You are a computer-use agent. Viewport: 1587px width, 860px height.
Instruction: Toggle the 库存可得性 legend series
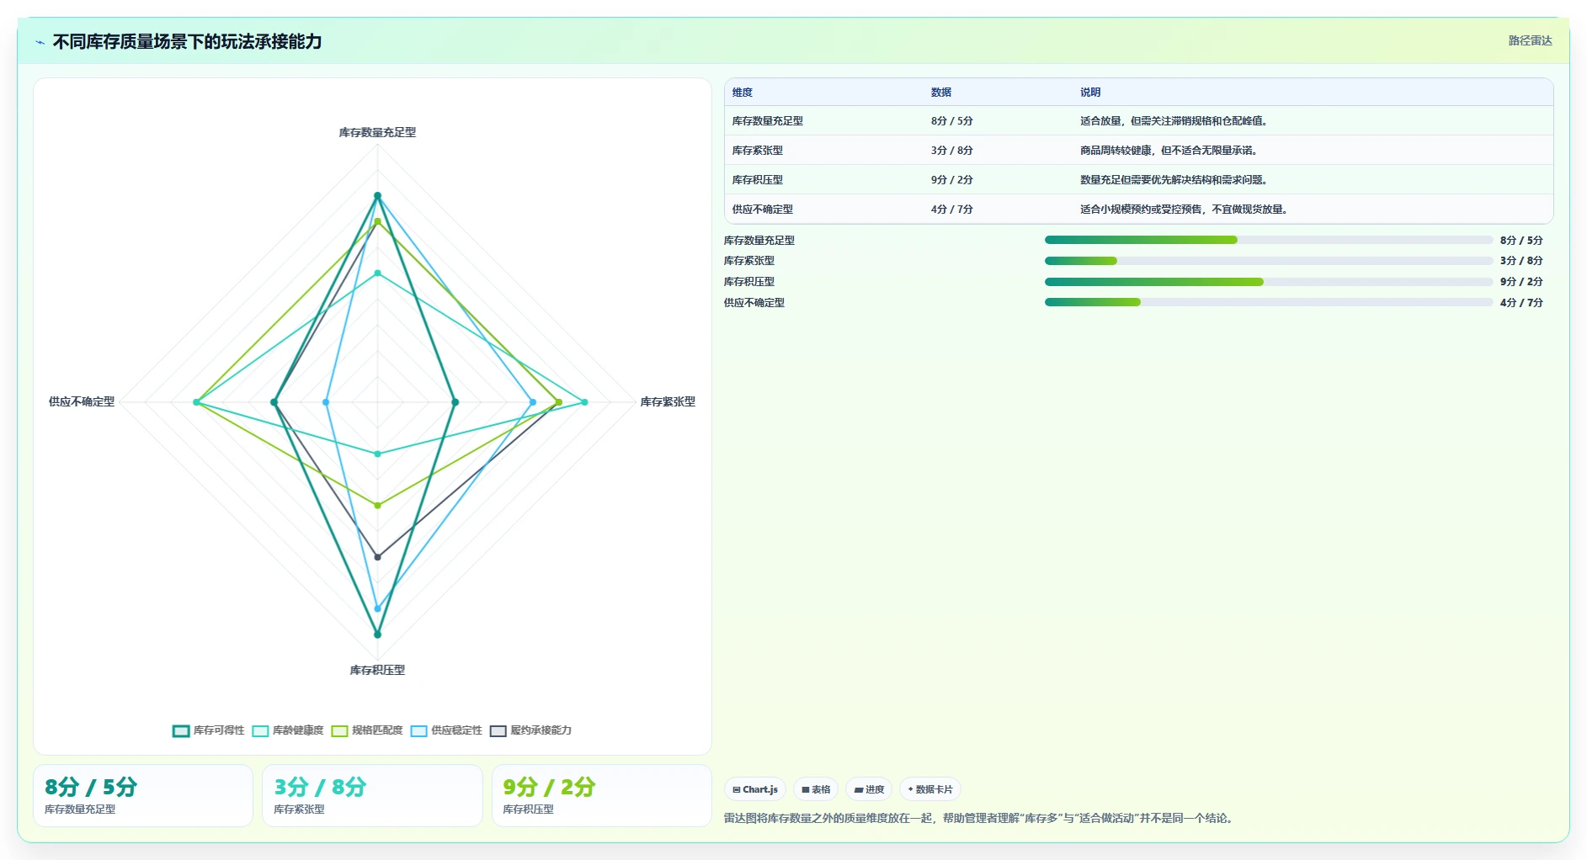(x=208, y=730)
